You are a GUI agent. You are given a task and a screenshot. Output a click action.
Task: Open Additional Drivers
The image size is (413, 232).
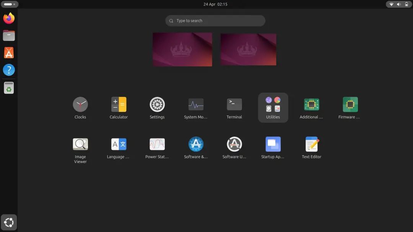point(311,104)
